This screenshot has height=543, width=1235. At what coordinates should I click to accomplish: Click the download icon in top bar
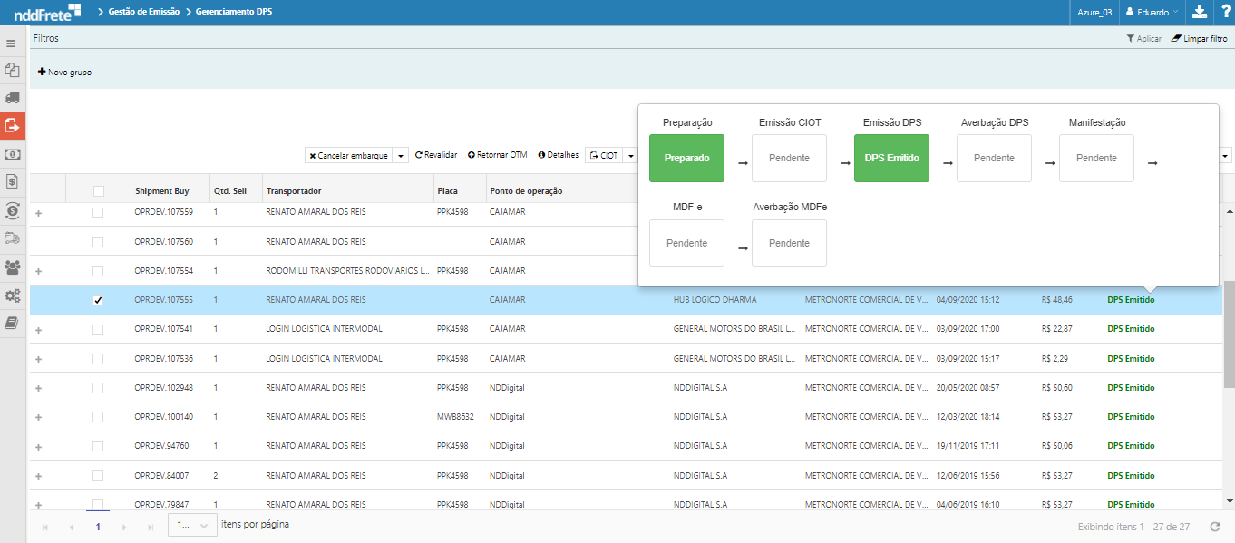tap(1200, 12)
